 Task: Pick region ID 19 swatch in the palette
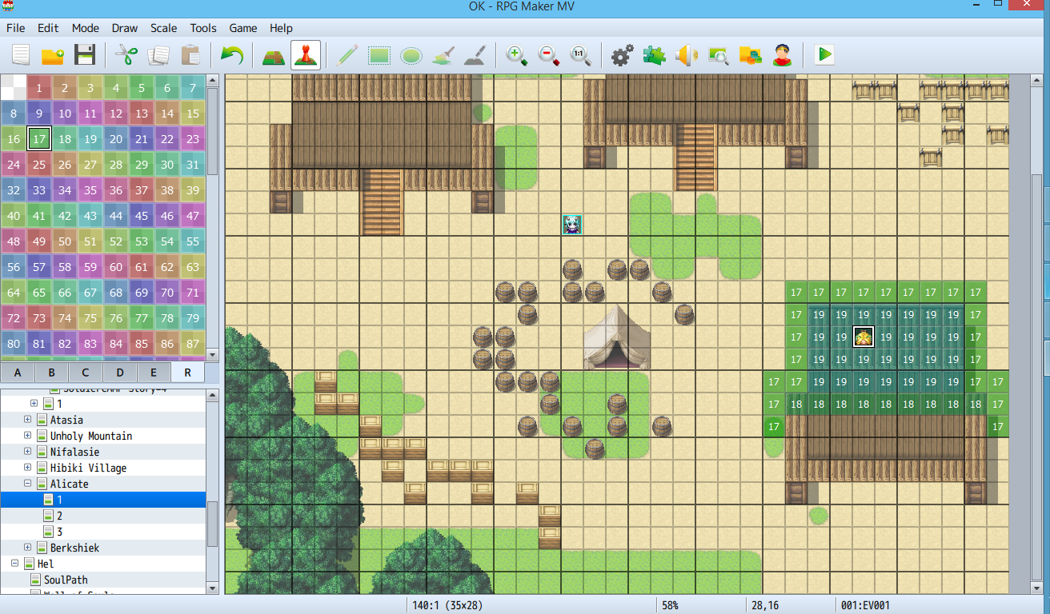[90, 140]
